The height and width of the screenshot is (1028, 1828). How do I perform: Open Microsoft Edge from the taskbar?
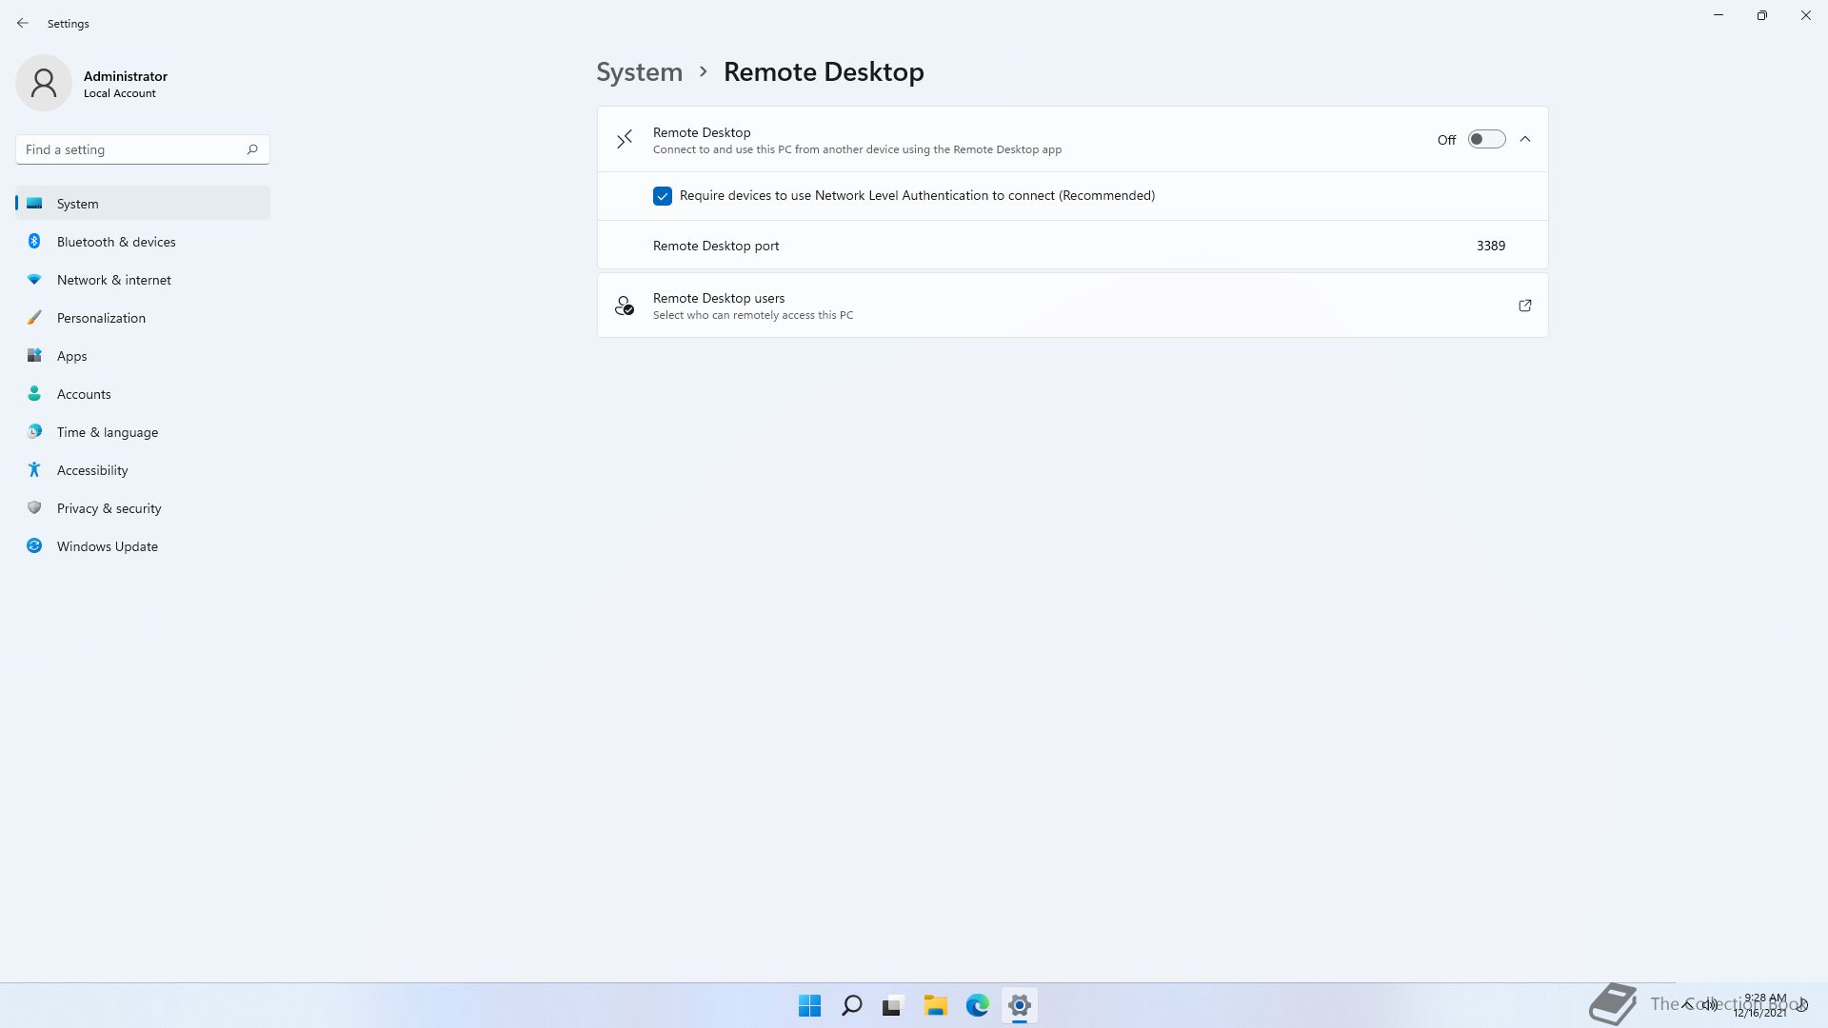tap(977, 1005)
